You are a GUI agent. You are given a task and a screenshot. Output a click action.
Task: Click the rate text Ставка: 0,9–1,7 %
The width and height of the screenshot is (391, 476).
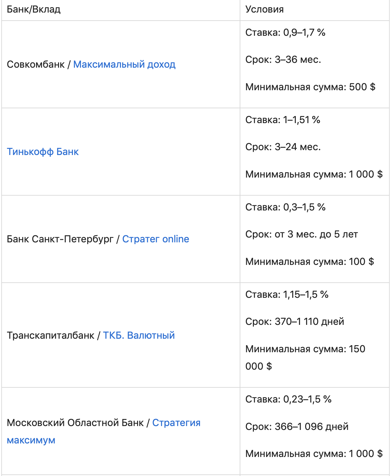(285, 33)
